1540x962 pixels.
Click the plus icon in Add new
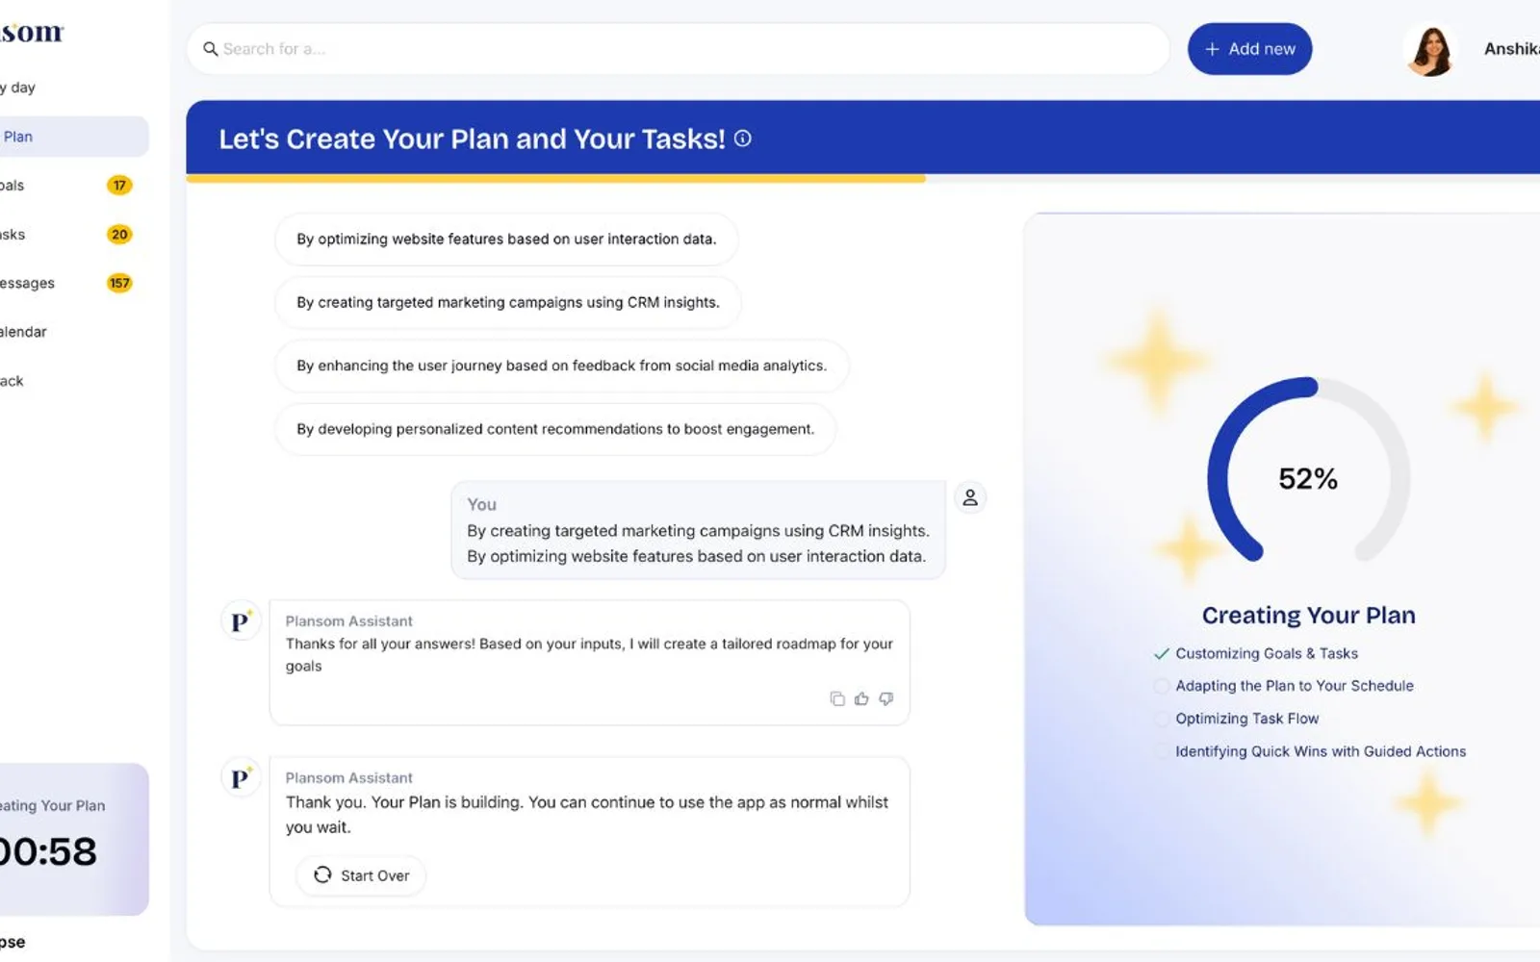1212,49
